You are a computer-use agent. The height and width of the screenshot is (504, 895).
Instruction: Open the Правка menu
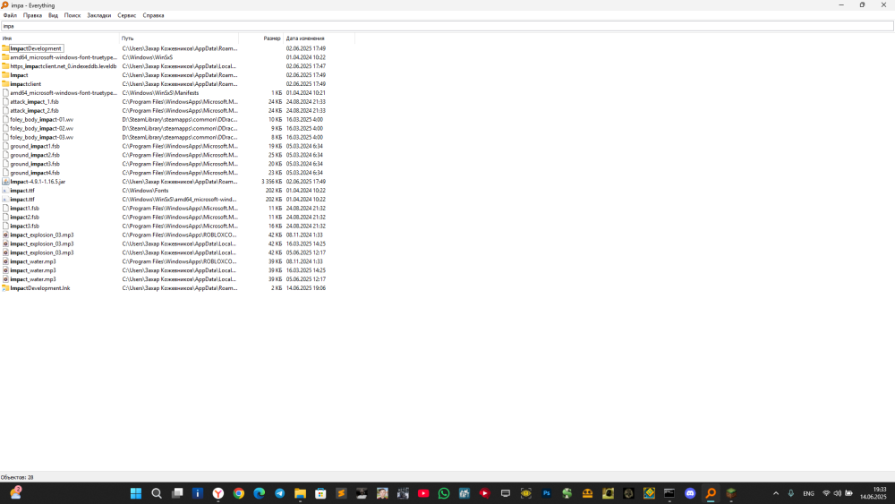click(x=32, y=15)
